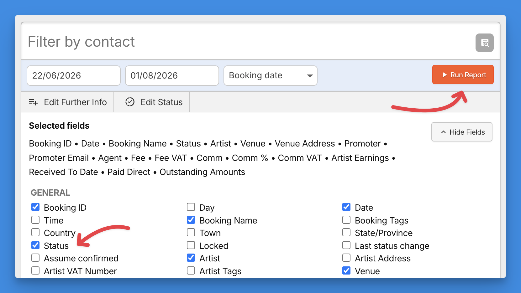The height and width of the screenshot is (293, 521).
Task: Open Edit Further Info
Action: coord(68,102)
